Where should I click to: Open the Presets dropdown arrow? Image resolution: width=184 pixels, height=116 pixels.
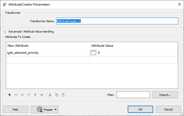point(55,110)
